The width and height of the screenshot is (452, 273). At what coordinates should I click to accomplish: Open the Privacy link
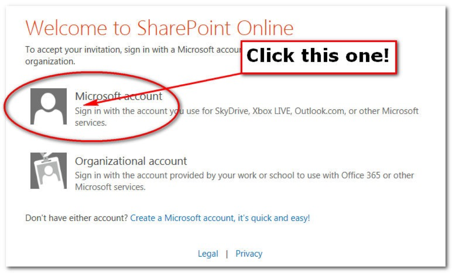tap(249, 254)
